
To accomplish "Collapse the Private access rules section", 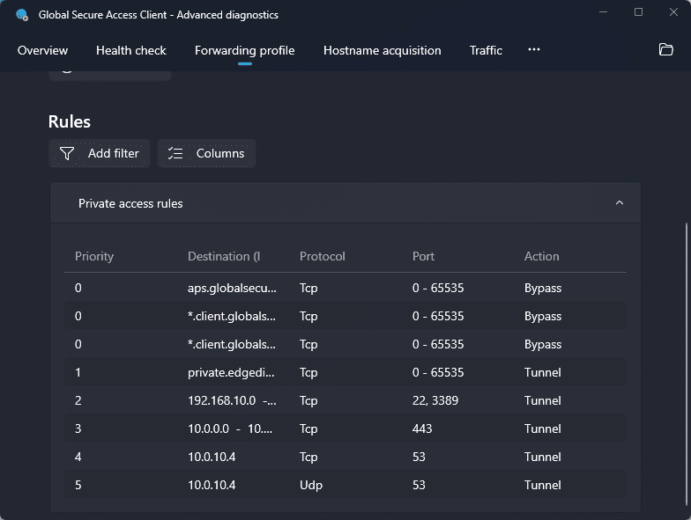I will coord(619,202).
